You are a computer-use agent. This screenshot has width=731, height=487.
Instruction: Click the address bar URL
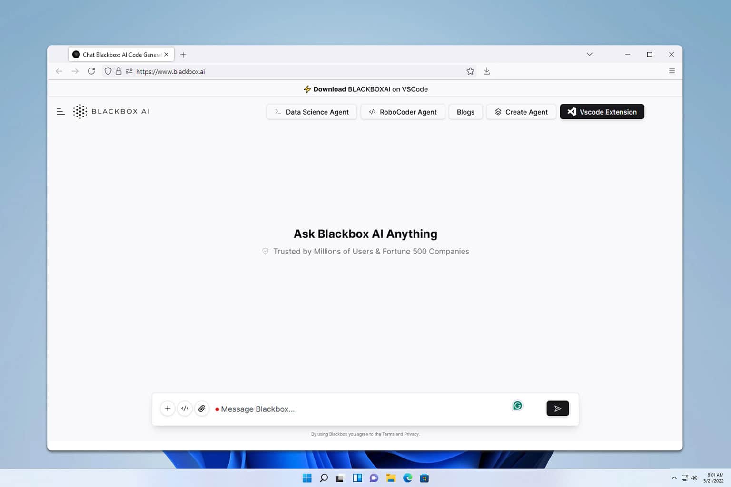(x=170, y=72)
